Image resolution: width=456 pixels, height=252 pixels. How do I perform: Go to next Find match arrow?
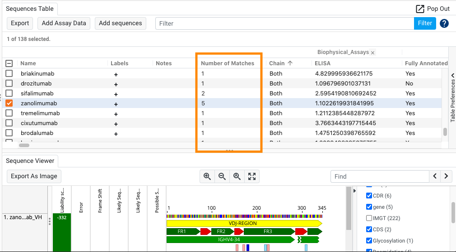pos(446,176)
